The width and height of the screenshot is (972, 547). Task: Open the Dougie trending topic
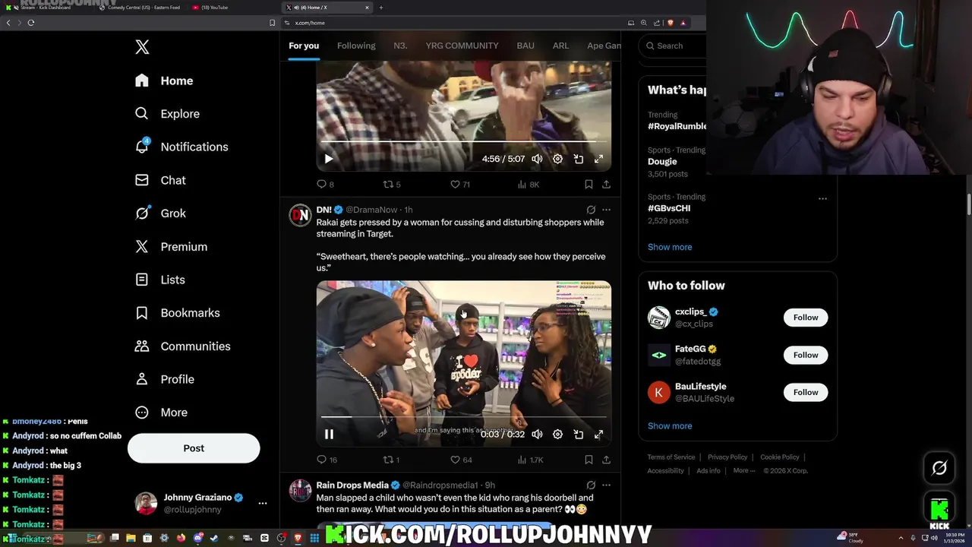click(662, 161)
